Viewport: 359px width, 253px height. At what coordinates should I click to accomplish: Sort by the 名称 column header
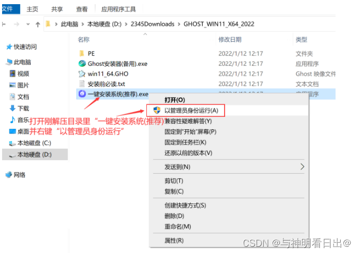coord(83,40)
